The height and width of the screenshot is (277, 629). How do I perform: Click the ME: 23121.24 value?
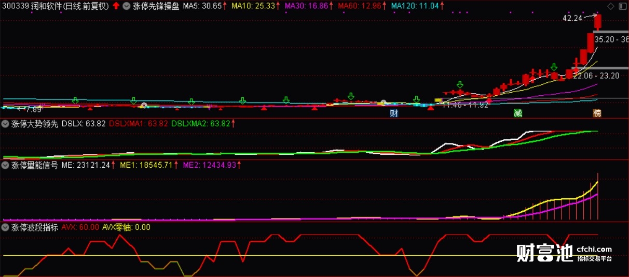(86, 165)
